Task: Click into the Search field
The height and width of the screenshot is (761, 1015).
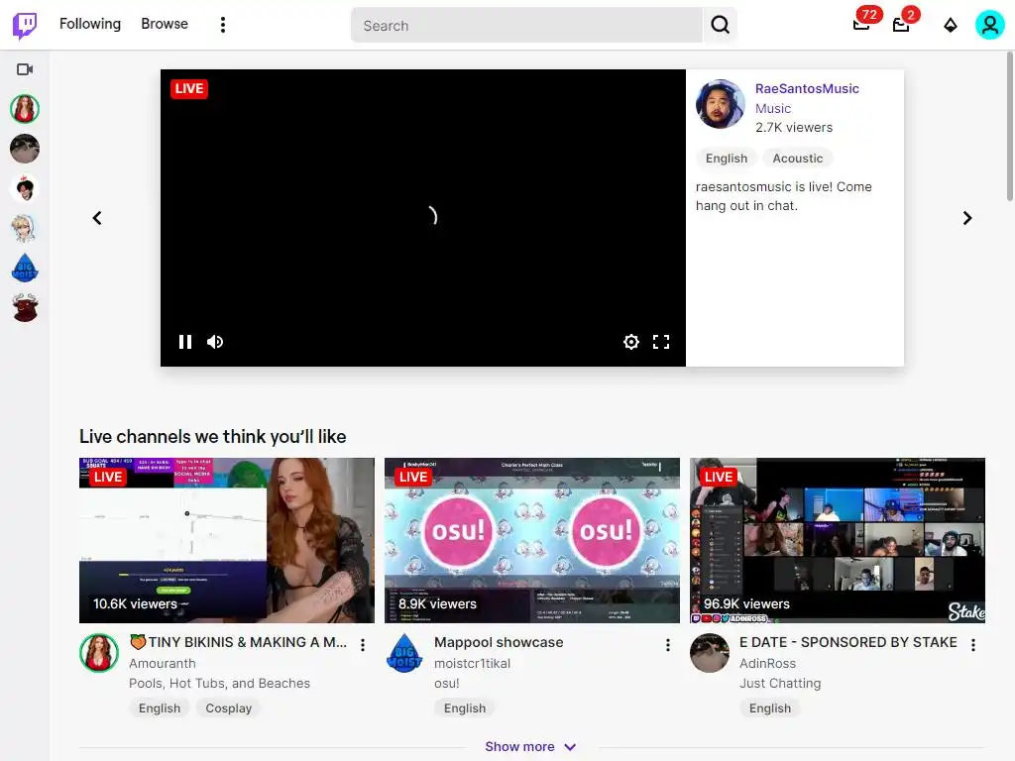Action: [x=526, y=25]
